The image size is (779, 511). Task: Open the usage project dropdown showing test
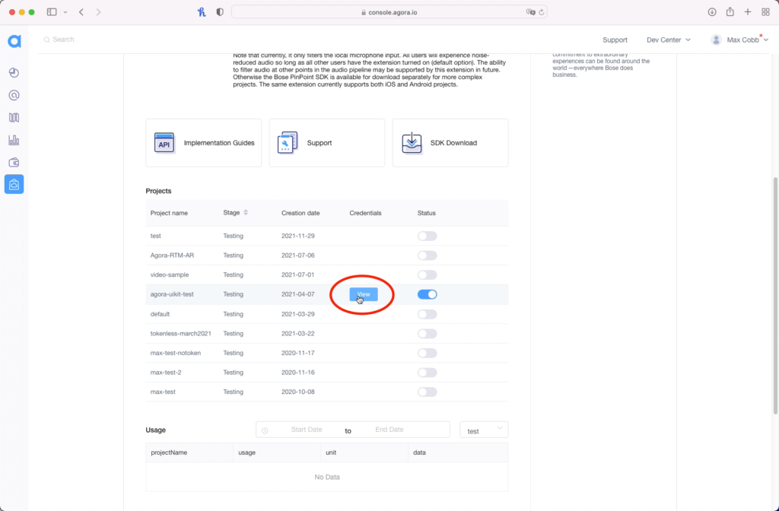click(x=484, y=430)
